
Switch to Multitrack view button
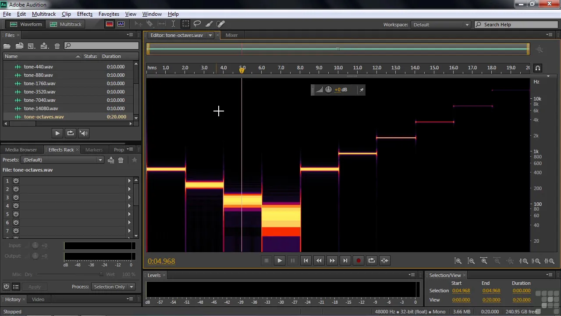pyautogui.click(x=65, y=24)
